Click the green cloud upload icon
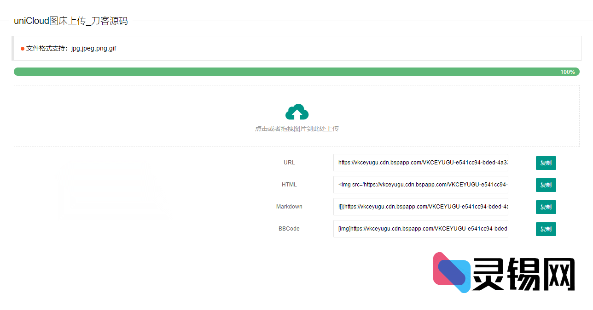Viewport: 593px width, 310px height. 296,112
